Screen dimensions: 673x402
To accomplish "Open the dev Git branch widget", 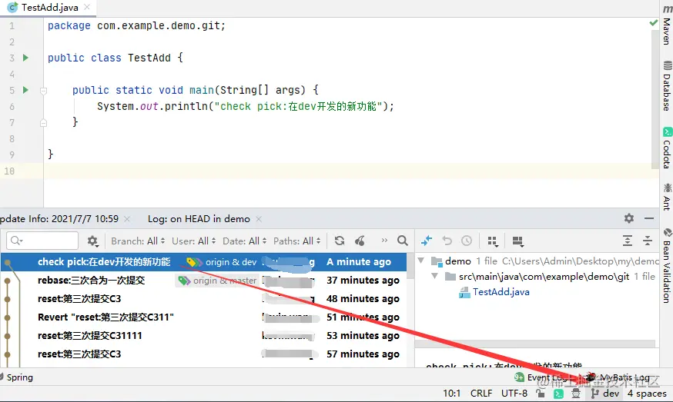I will 605,393.
